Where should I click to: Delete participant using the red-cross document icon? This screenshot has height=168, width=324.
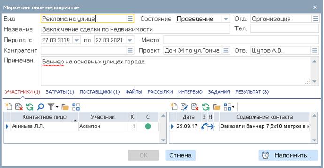19,107
